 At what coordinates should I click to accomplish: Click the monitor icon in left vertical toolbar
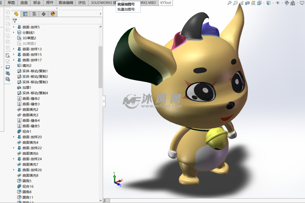coord(8,67)
